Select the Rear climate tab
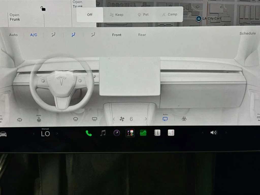Image resolution: width=260 pixels, height=195 pixels. click(x=142, y=35)
